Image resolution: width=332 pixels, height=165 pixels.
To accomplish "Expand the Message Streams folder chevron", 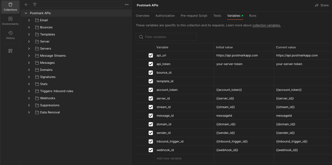I will [29, 56].
